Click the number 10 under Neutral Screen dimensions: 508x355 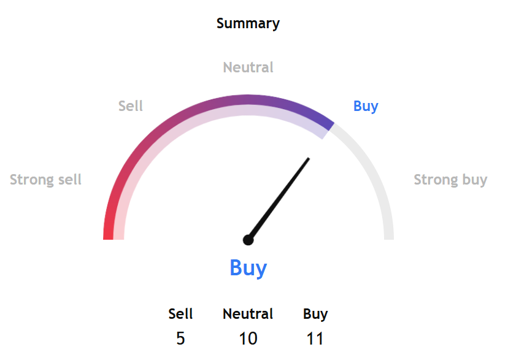point(248,338)
